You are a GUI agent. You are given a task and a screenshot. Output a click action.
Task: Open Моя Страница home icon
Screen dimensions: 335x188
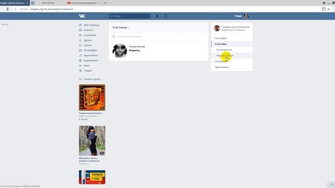point(80,25)
